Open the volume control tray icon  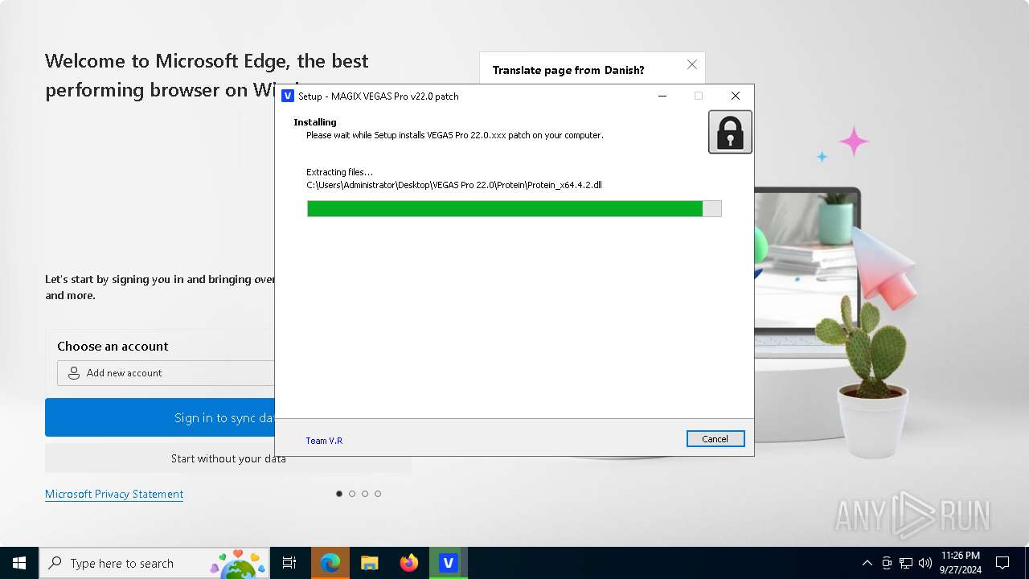pos(925,563)
